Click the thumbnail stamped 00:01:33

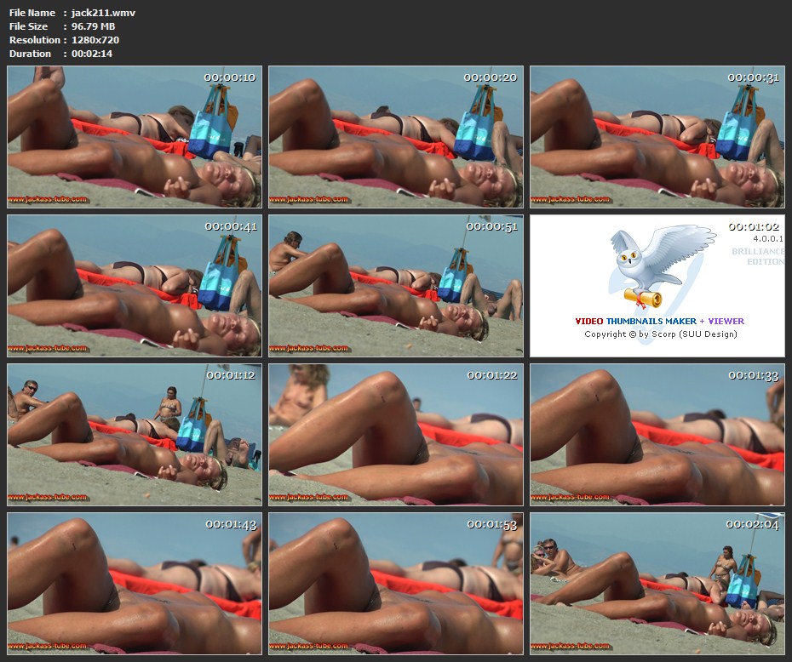[657, 435]
